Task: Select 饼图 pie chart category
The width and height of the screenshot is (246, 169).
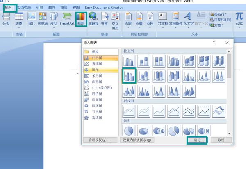Action: (x=101, y=70)
